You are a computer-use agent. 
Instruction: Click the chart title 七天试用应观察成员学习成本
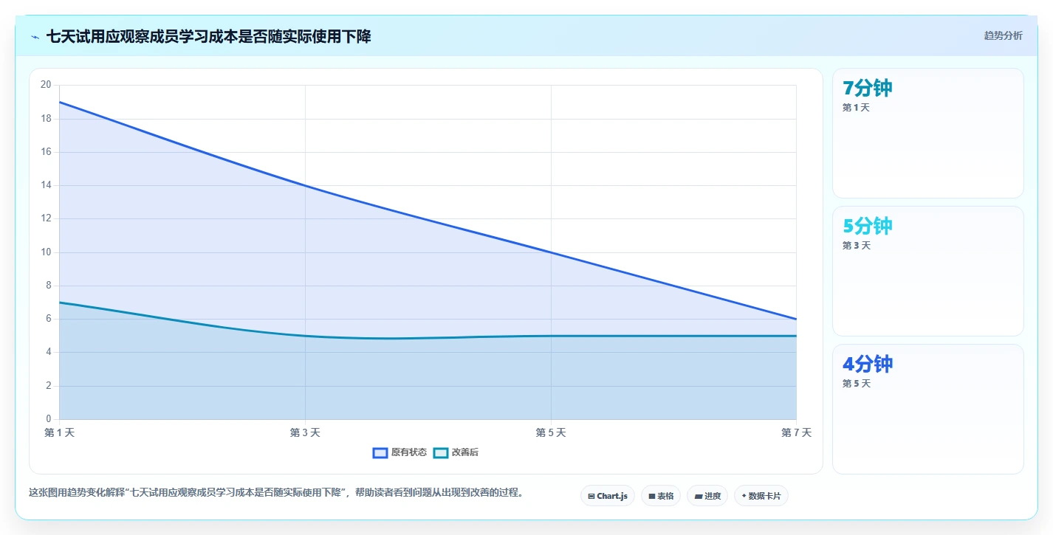pos(209,36)
